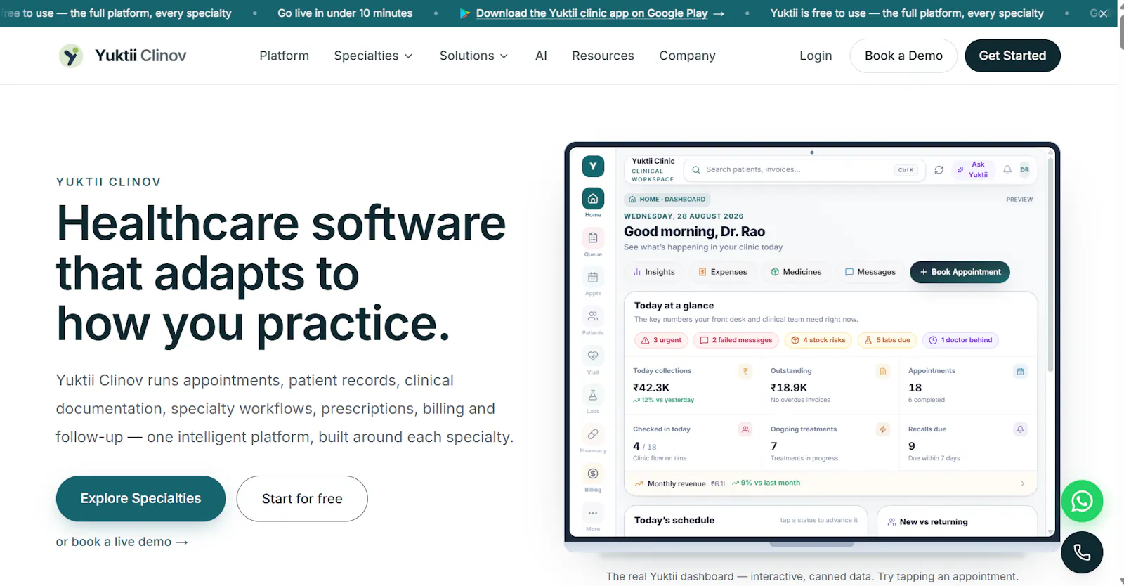Click invoice icon on Outstanding card
The image size is (1124, 586).
(x=883, y=371)
